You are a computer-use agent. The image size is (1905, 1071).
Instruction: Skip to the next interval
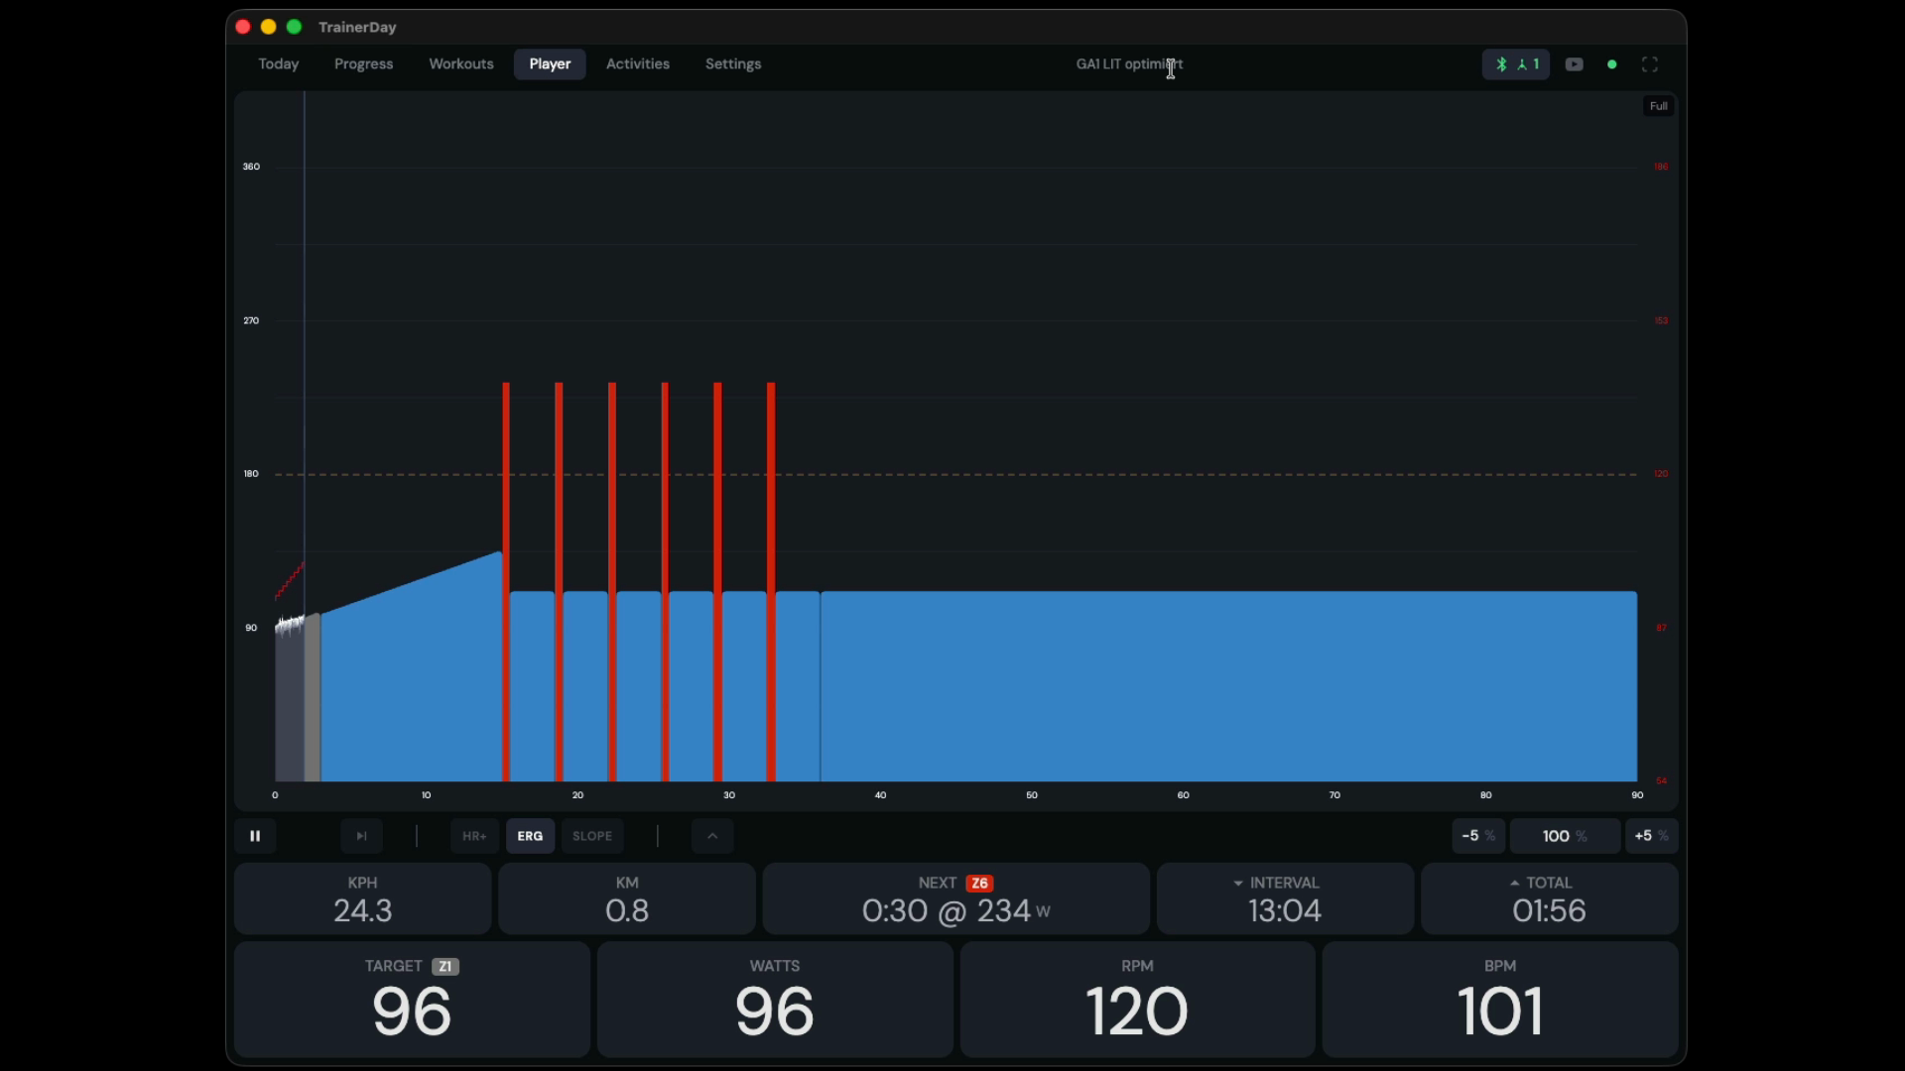coord(360,836)
